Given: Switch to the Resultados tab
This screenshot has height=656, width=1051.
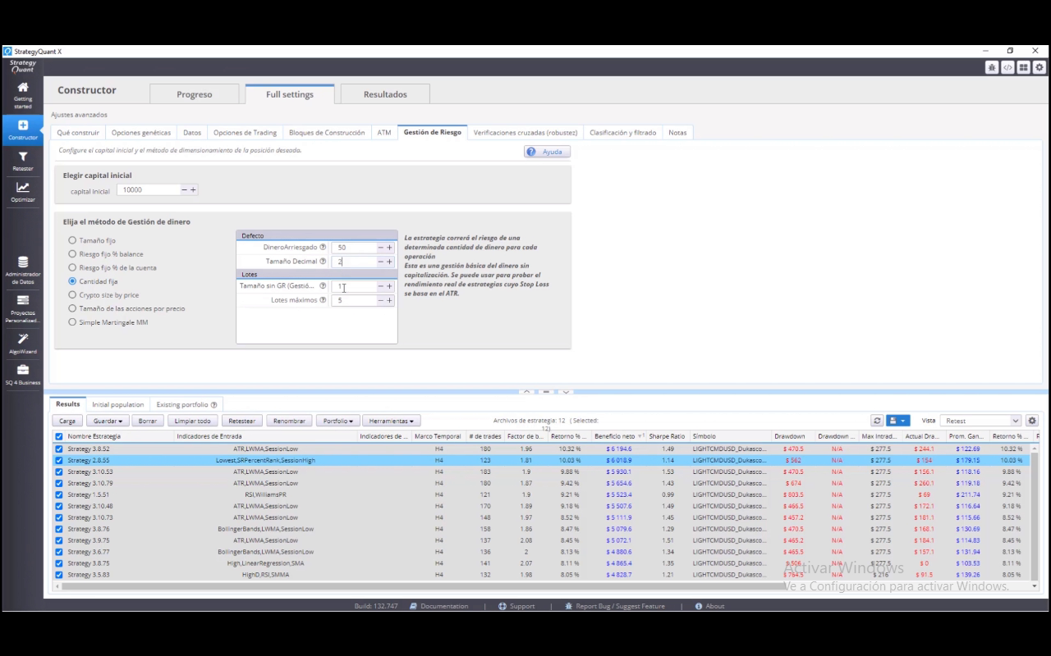Looking at the screenshot, I should [x=385, y=94].
